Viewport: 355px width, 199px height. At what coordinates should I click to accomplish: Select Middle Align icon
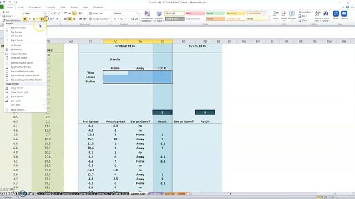tap(70, 13)
